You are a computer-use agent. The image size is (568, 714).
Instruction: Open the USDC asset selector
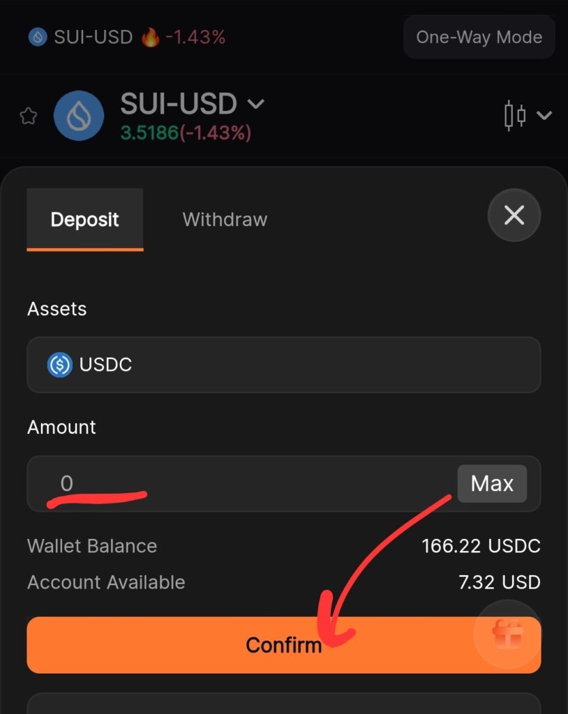pyautogui.click(x=283, y=365)
